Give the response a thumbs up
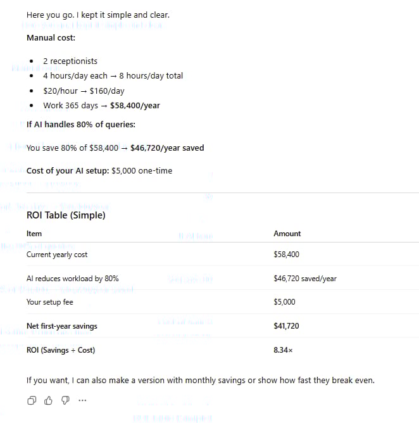This screenshot has height=423, width=419. 48,401
